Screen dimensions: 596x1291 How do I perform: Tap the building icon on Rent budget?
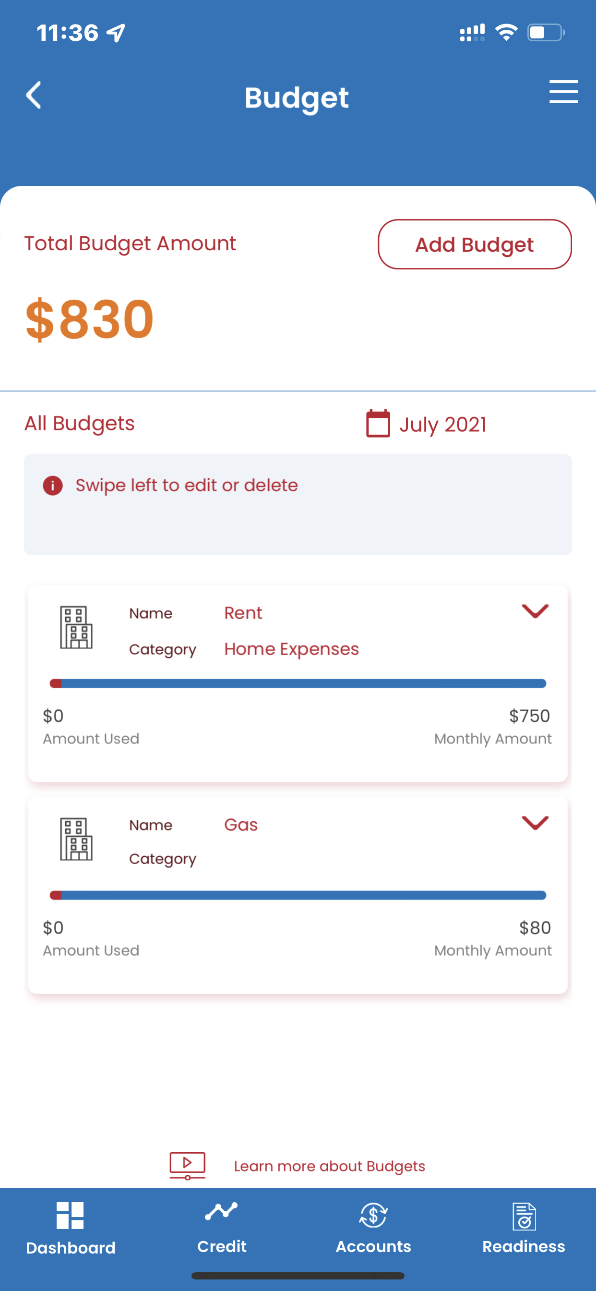click(x=76, y=627)
